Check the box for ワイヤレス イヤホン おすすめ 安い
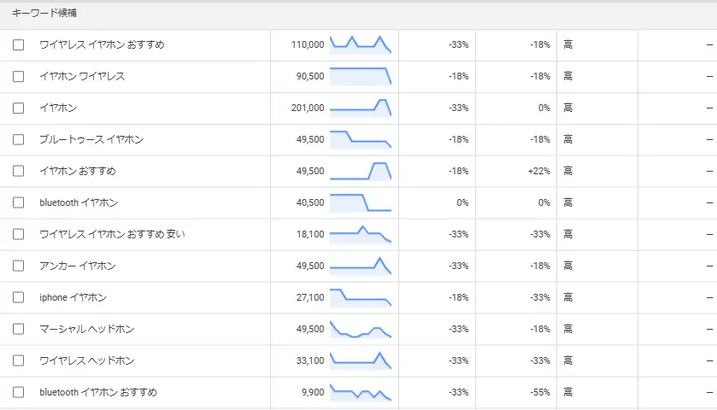 19,235
